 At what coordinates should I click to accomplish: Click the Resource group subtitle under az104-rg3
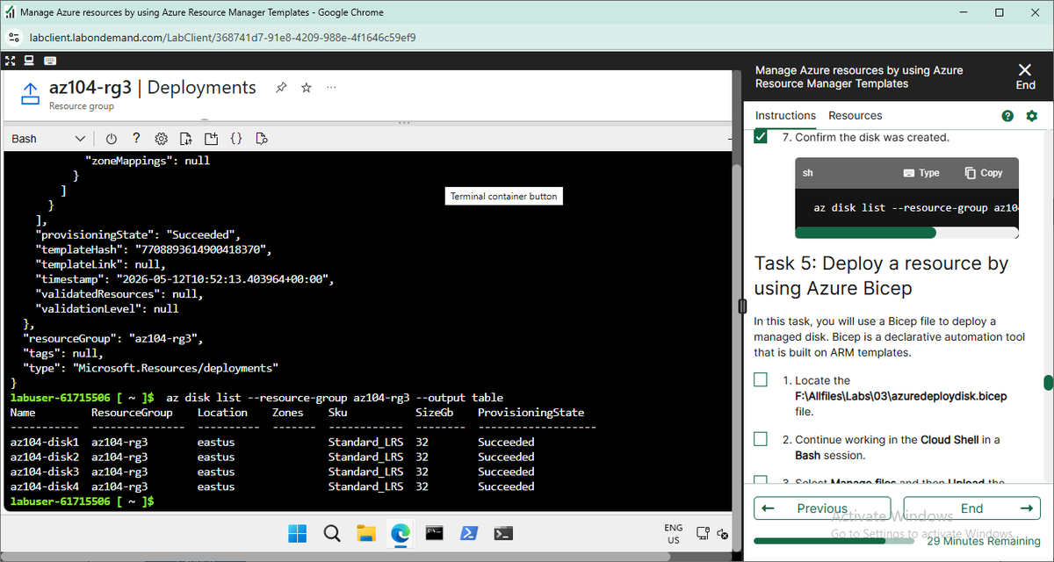81,106
